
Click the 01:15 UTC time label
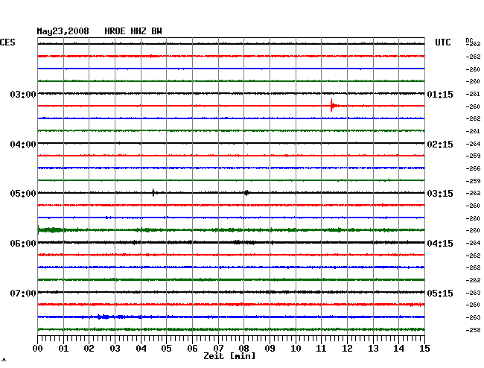pyautogui.click(x=440, y=94)
